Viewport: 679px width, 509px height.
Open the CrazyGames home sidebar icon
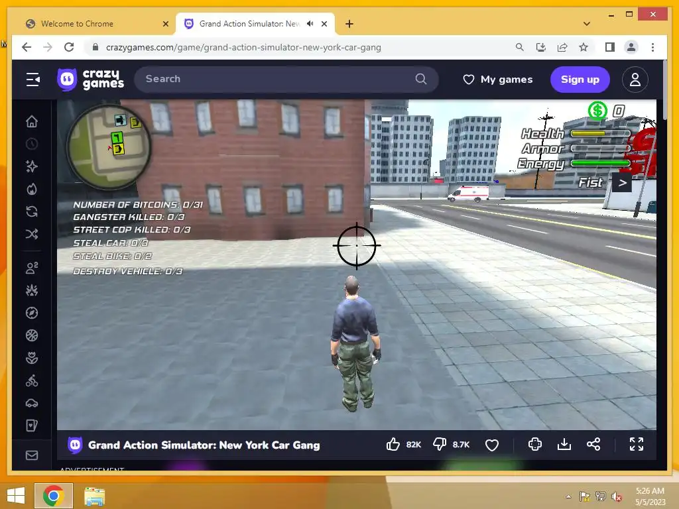tap(32, 122)
